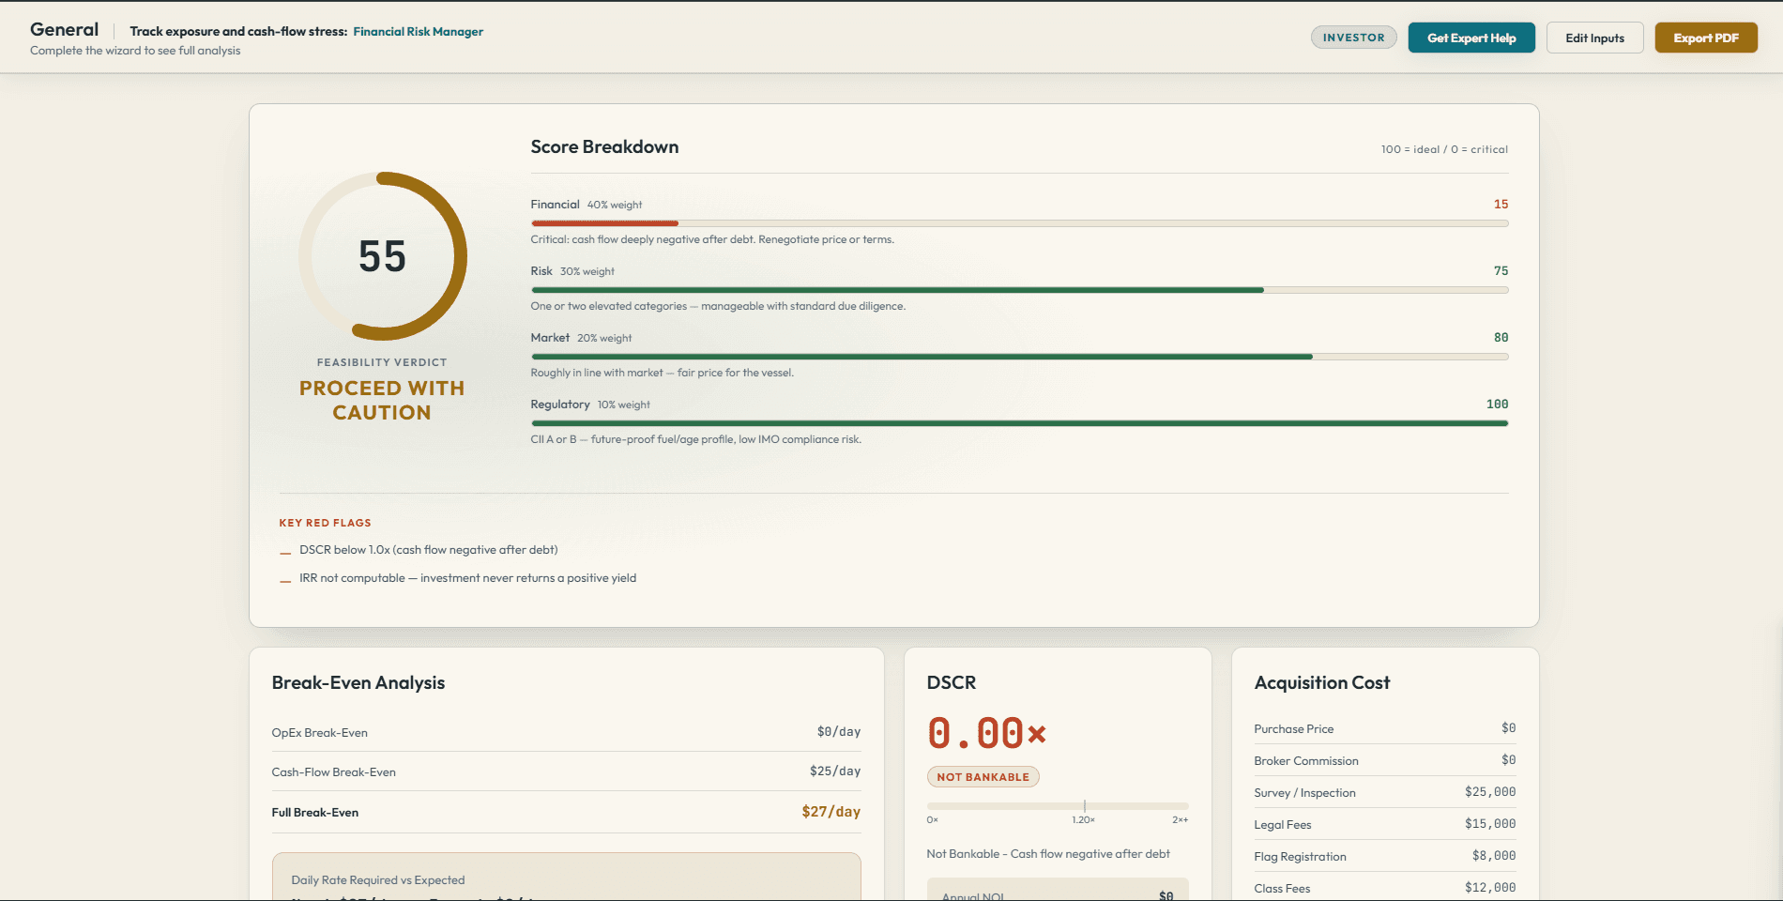Click the 'DSCR below 1.0x' red flag
This screenshot has width=1783, height=901.
click(x=429, y=550)
